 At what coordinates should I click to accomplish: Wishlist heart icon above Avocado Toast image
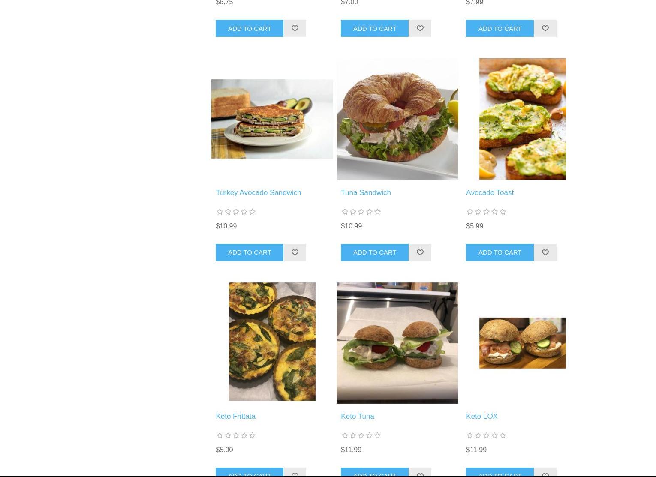(x=545, y=28)
